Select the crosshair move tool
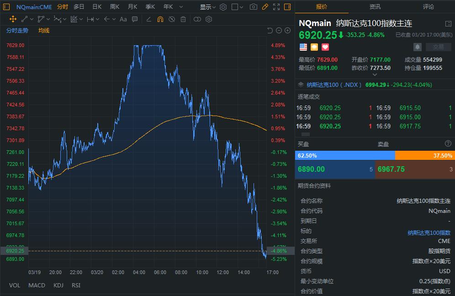The width and height of the screenshot is (455, 296). click(13, 19)
